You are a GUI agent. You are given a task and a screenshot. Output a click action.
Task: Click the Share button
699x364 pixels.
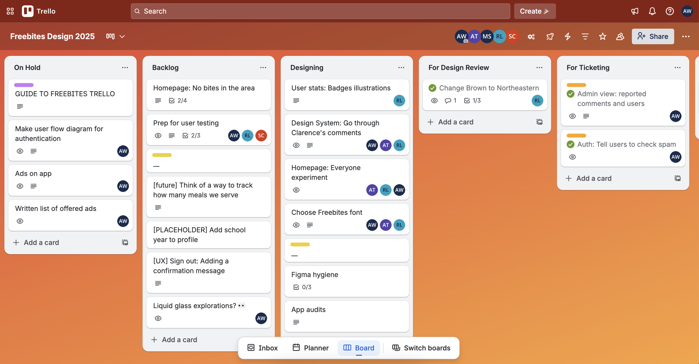653,37
